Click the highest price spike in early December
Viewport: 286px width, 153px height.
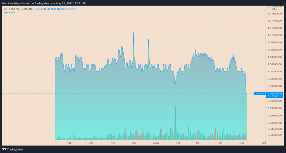pyautogui.click(x=134, y=32)
